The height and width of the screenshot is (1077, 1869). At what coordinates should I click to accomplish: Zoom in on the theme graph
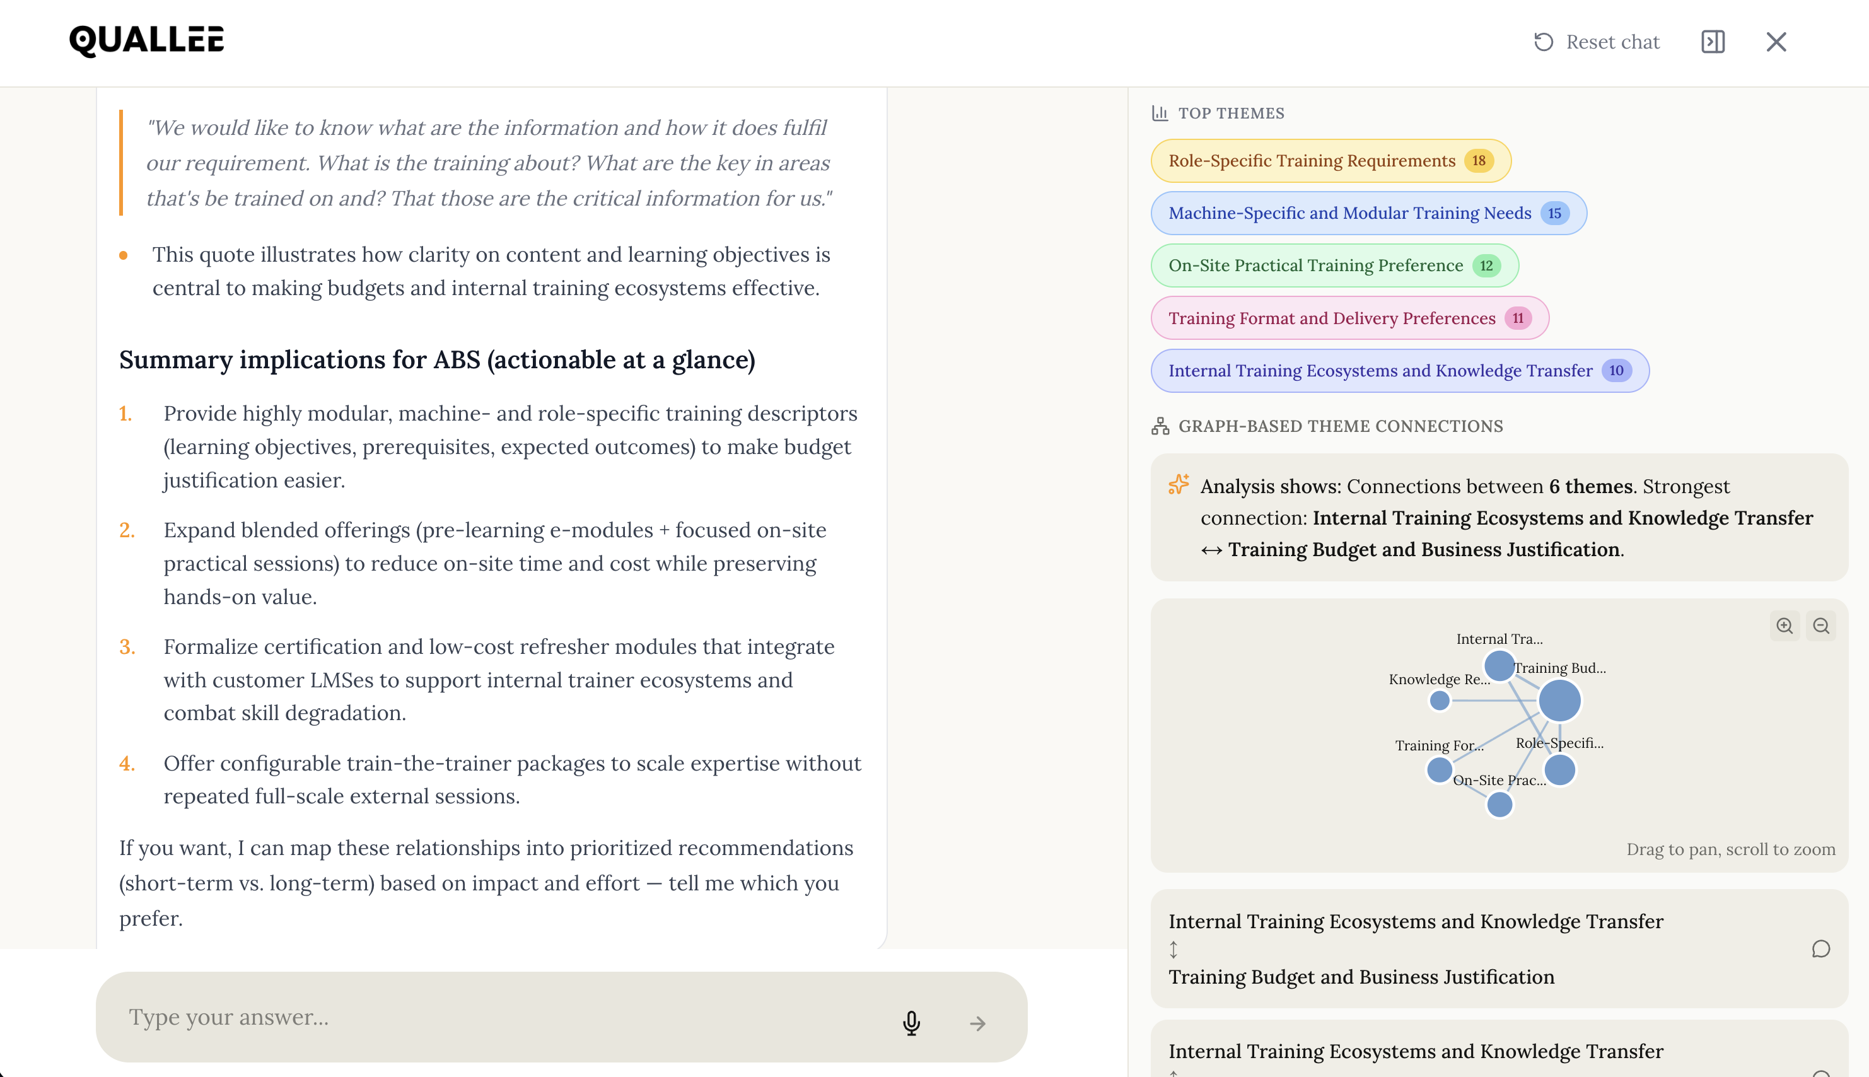(1784, 626)
